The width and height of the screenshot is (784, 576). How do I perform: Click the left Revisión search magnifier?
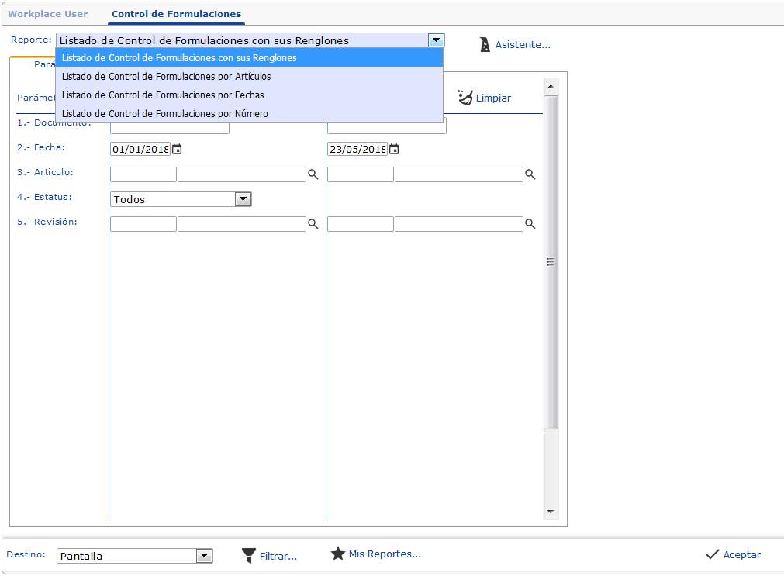click(313, 223)
